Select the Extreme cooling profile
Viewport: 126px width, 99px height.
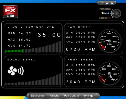[x=105, y=9]
